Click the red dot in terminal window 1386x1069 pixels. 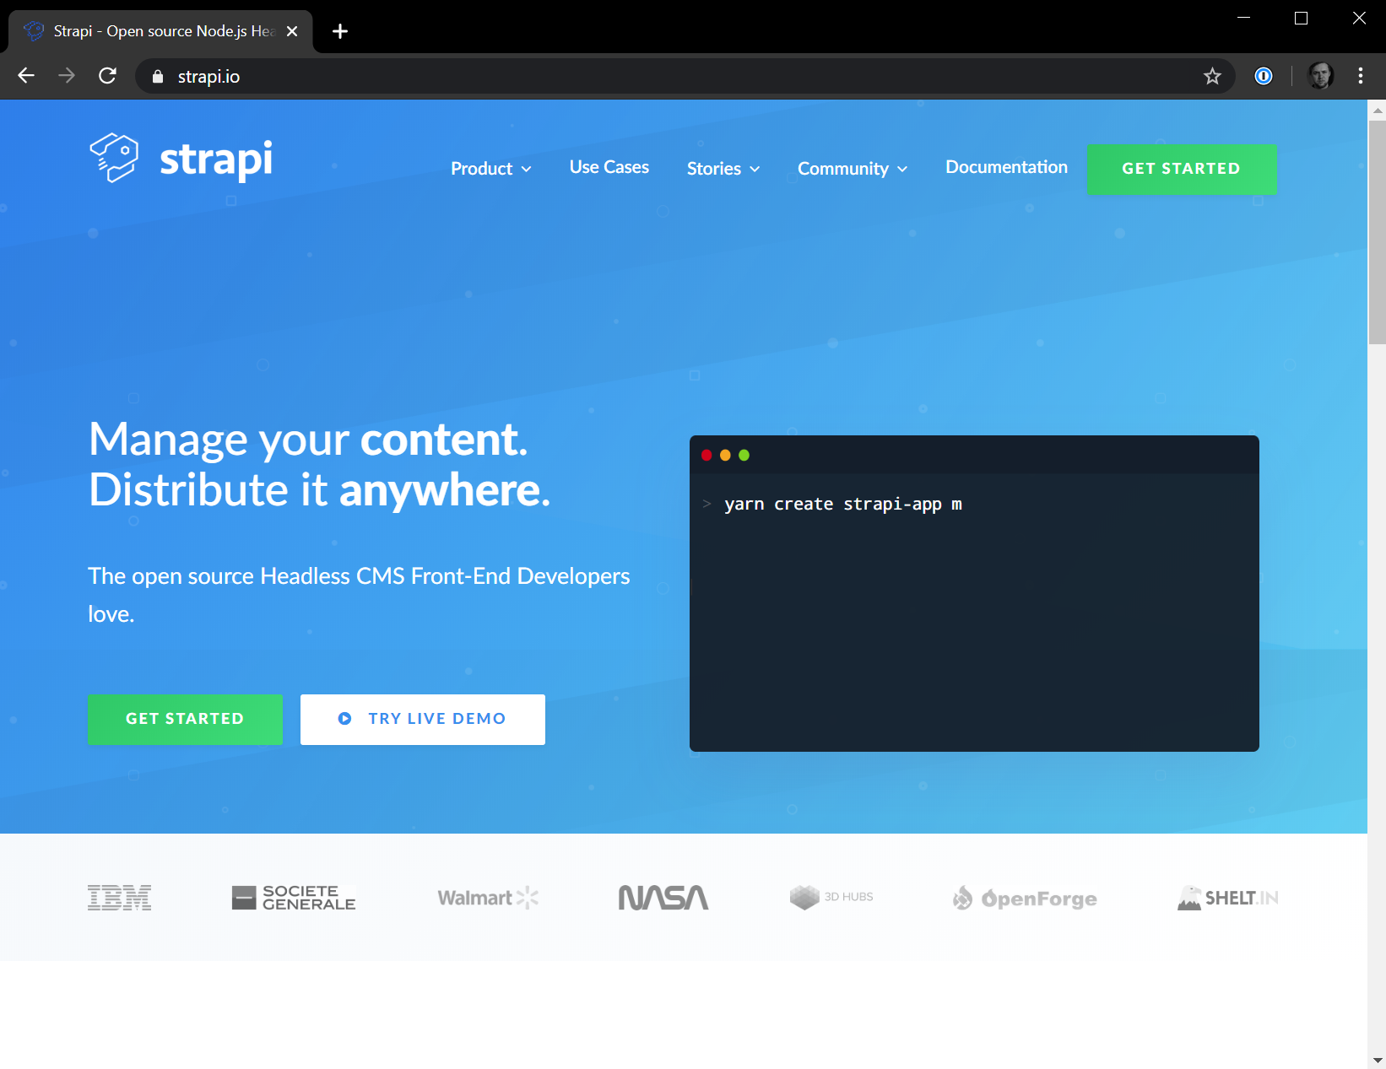pyautogui.click(x=707, y=456)
